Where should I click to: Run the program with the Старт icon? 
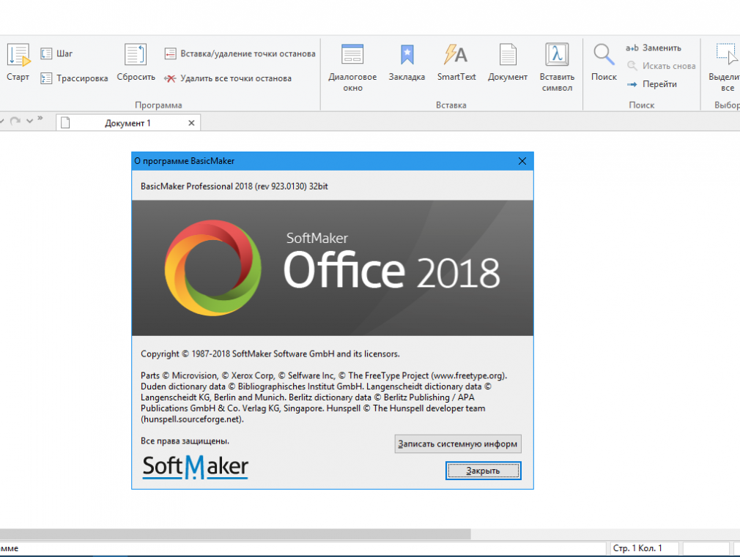(18, 62)
